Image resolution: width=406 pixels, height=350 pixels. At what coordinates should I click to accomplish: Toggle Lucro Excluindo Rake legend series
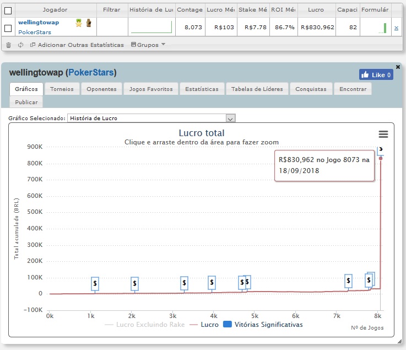pyautogui.click(x=145, y=325)
